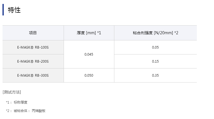
Task: Click the 0.15 adhesive strength value
Action: click(x=155, y=61)
